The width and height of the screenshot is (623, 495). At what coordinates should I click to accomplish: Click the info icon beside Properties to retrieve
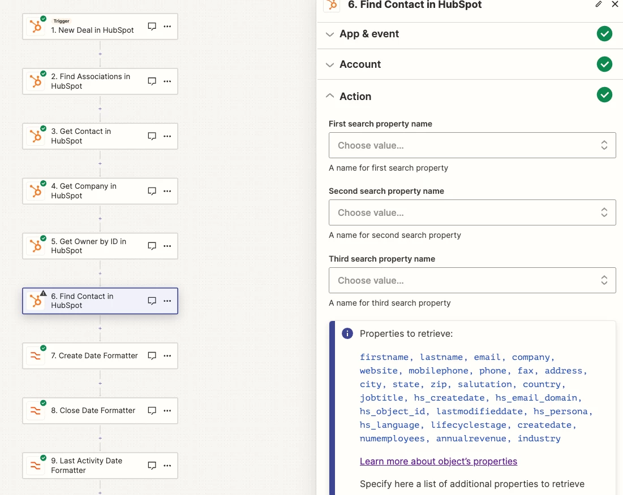pos(347,333)
